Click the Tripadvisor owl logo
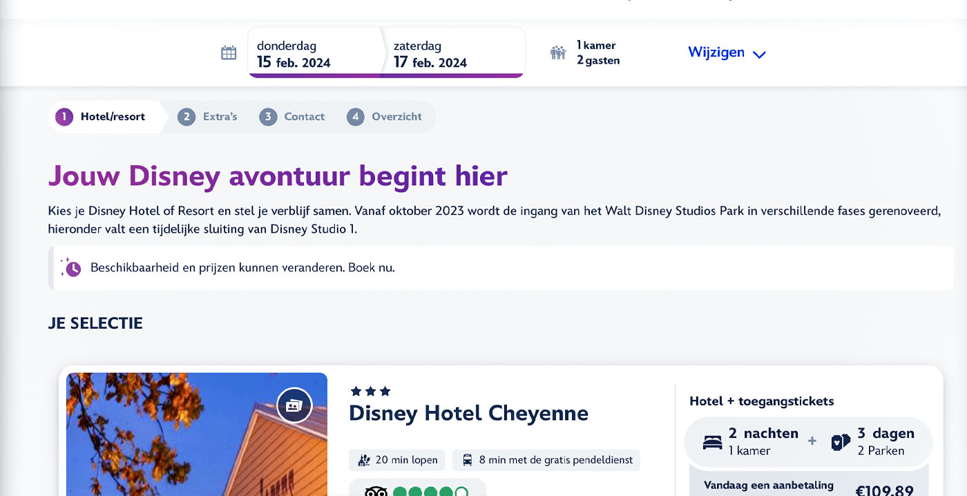The height and width of the screenshot is (496, 967). pyautogui.click(x=376, y=492)
